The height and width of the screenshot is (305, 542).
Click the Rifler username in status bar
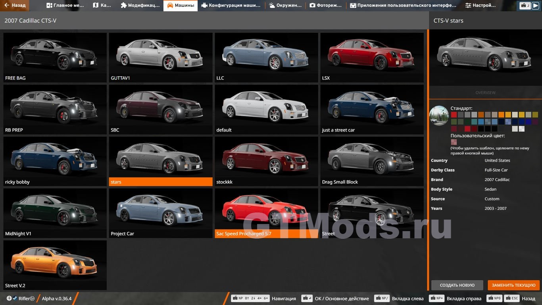[24, 298]
